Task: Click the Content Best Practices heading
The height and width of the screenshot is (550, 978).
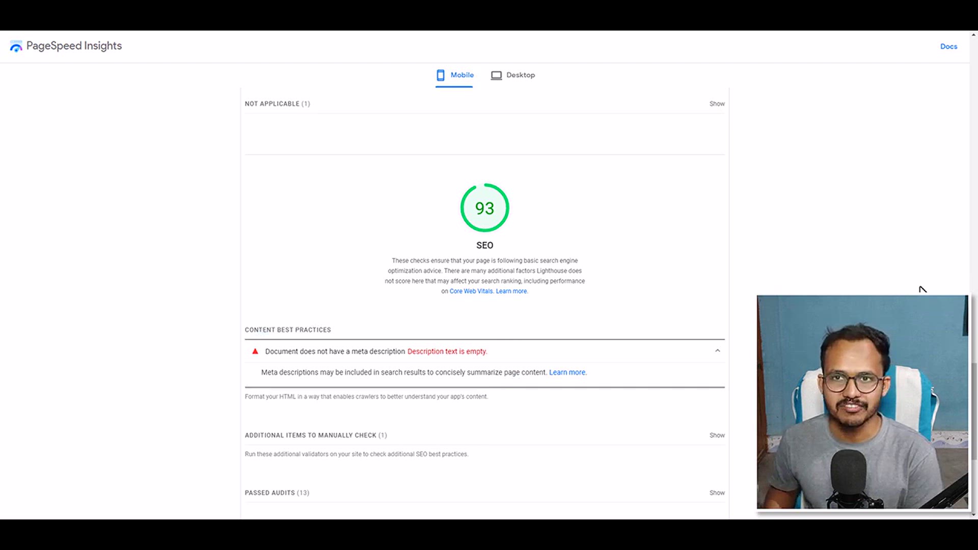Action: pos(288,330)
